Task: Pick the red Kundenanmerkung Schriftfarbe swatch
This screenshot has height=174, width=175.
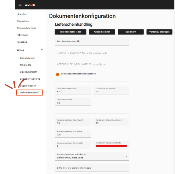Action: click(111, 146)
